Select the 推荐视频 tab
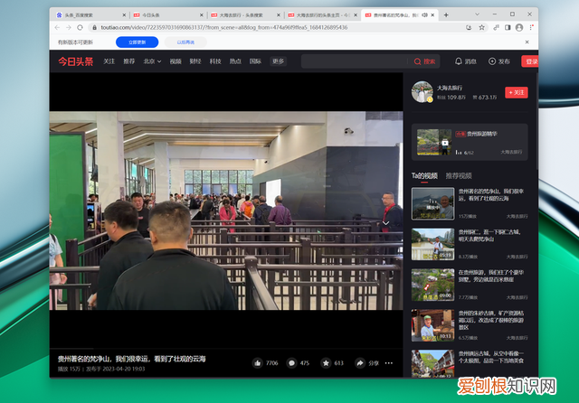Viewport: 579px width, 403px height. (459, 176)
